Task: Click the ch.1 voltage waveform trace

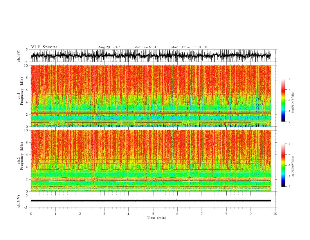Action: pos(151,56)
